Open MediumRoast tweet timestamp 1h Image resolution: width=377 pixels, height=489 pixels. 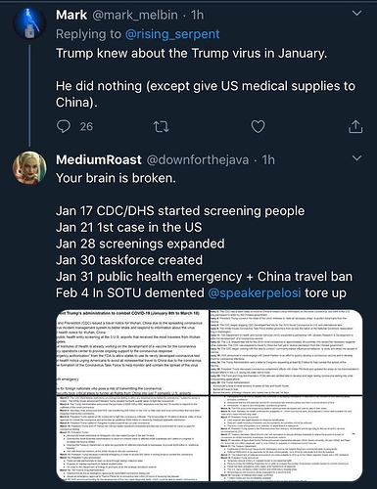(268, 160)
